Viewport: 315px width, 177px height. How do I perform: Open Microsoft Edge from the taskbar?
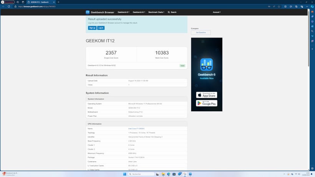click(169, 174)
